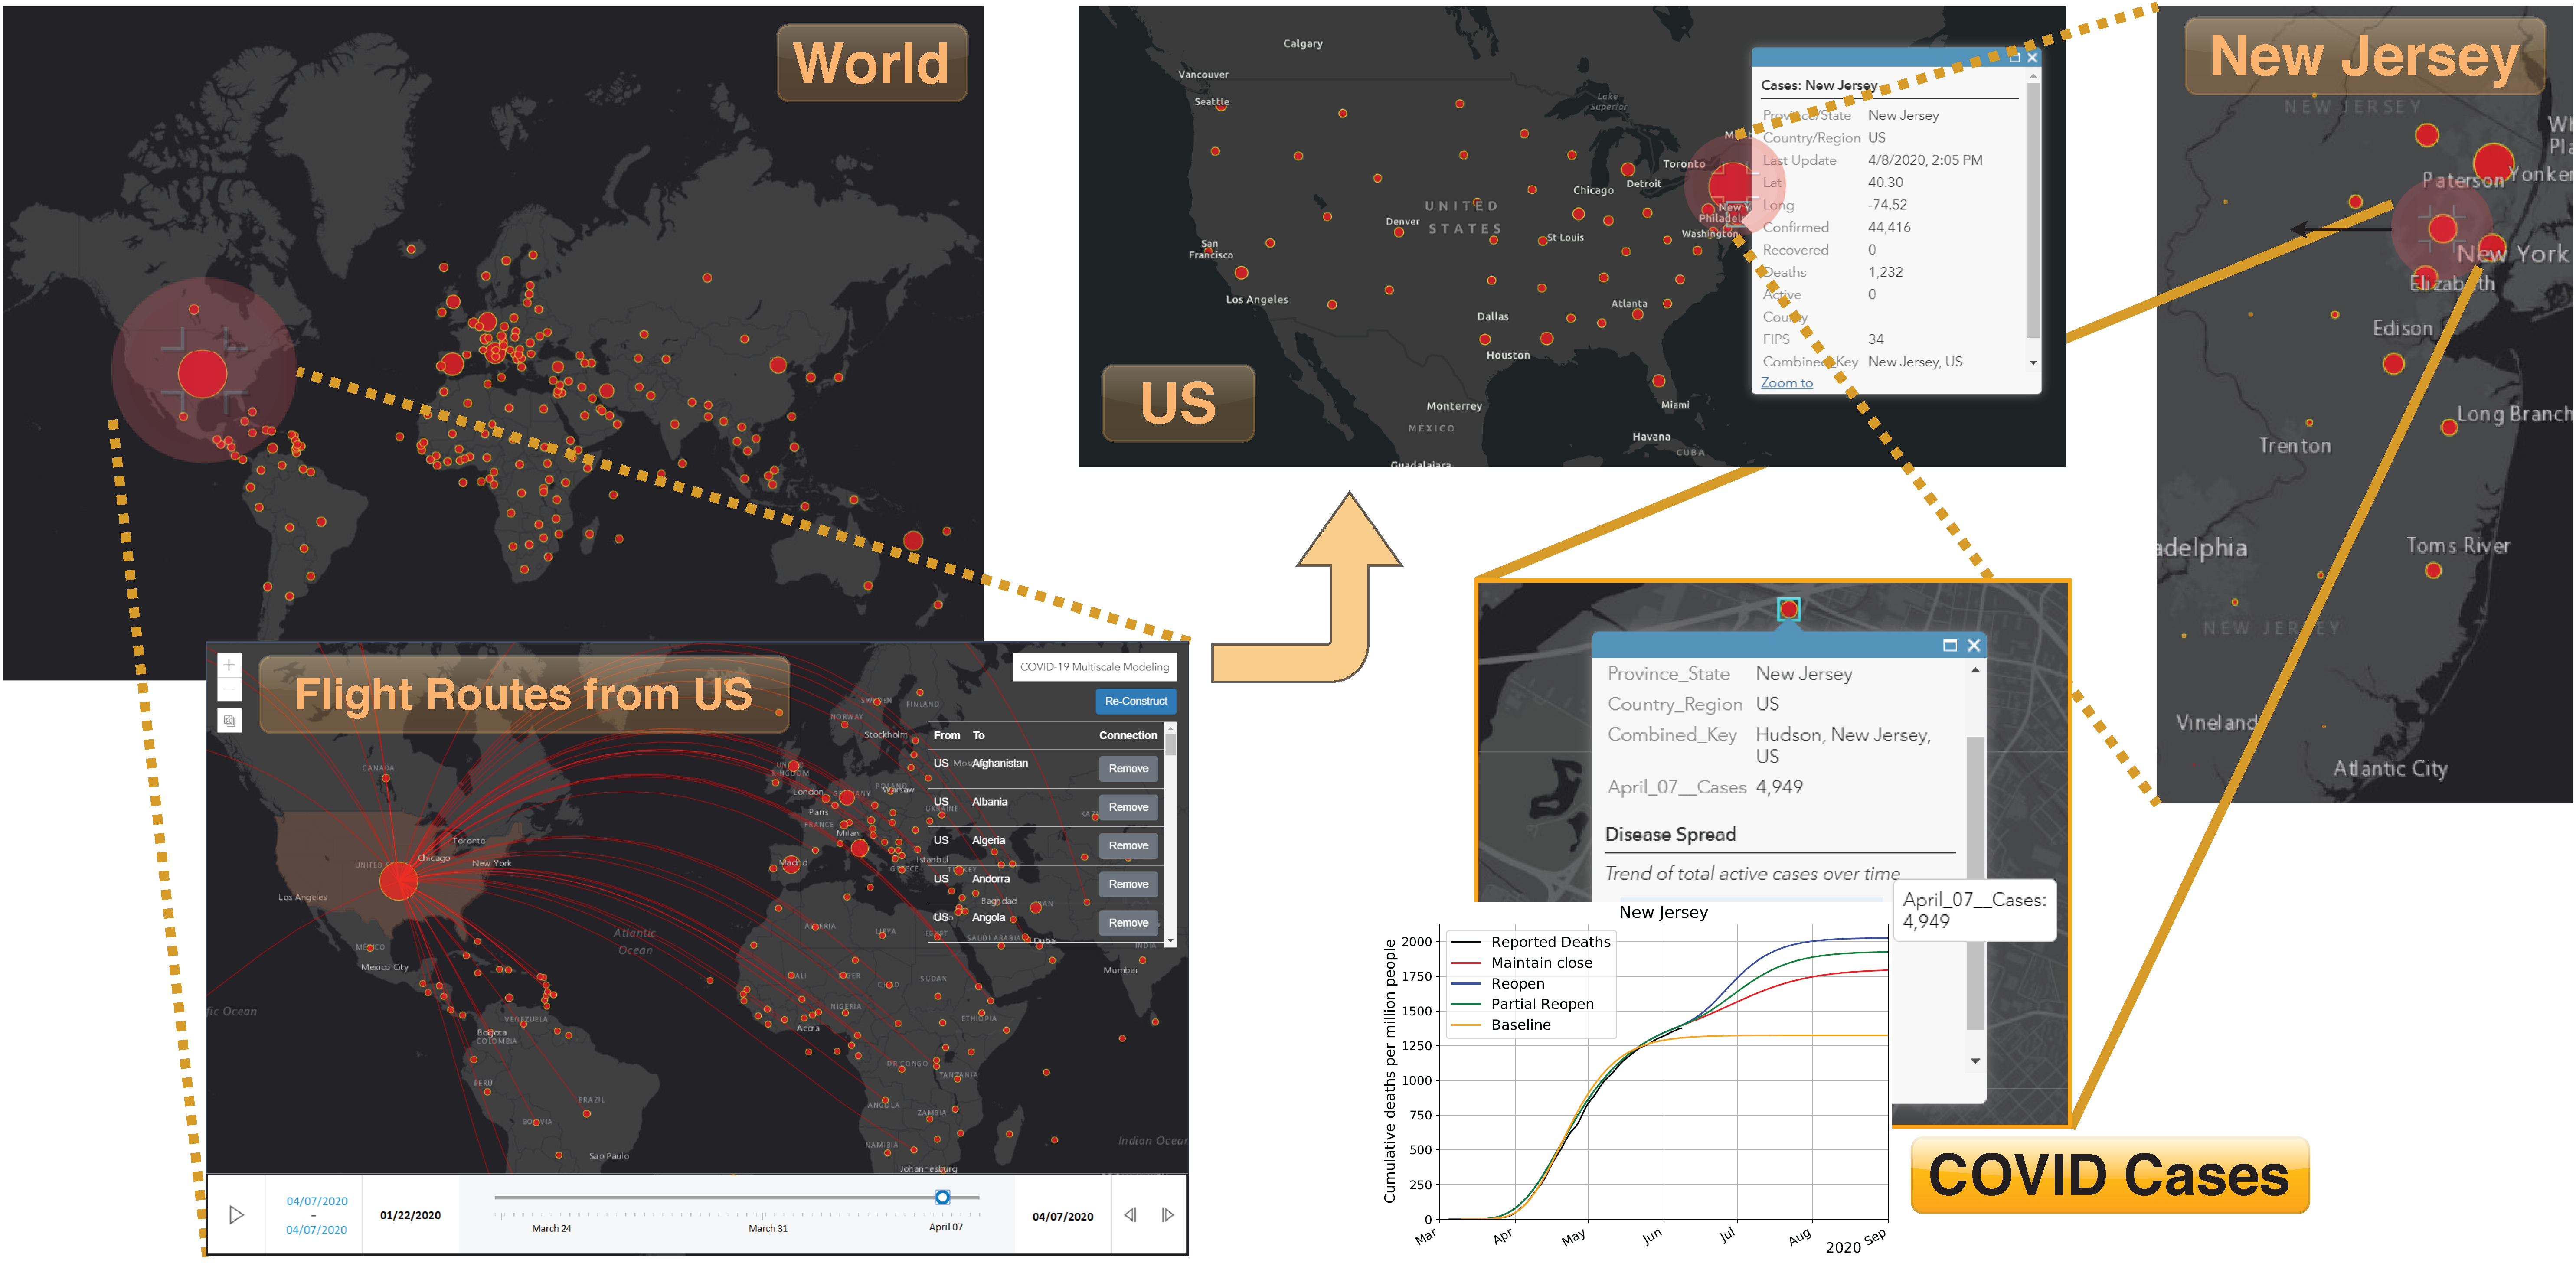Image resolution: width=2576 pixels, height=1263 pixels.
Task: Click the Afghanistan row in connection table
Action: [1047, 769]
